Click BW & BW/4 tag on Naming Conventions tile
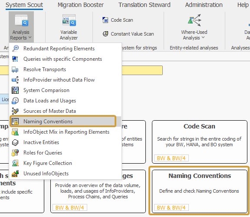 (171, 207)
